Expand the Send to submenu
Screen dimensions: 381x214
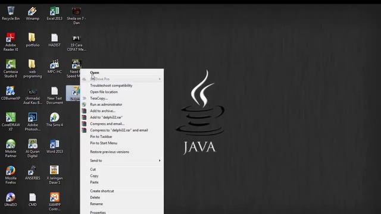pos(122,160)
